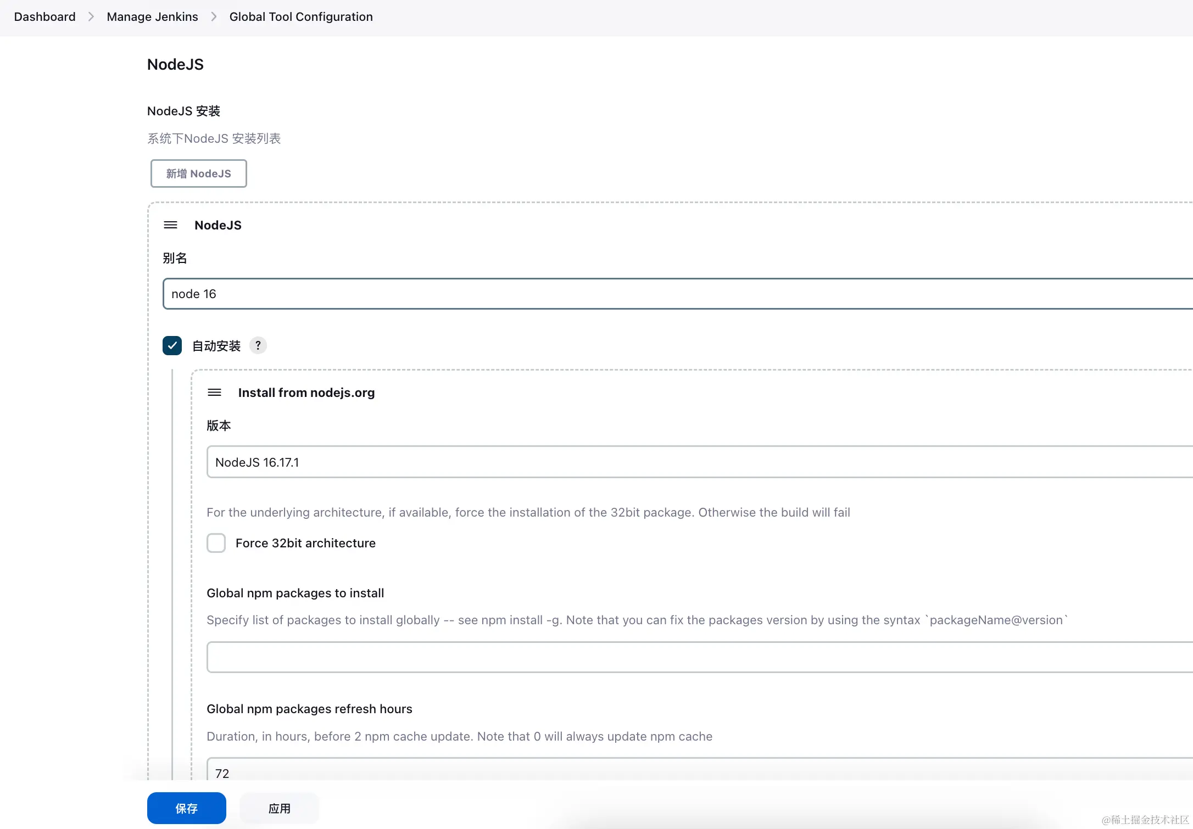The height and width of the screenshot is (829, 1193).
Task: Click the 别名 label
Action: [x=175, y=258]
